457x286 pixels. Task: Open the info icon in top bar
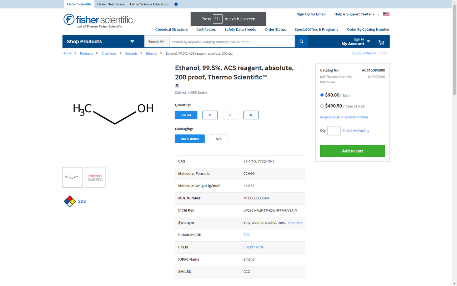click(x=176, y=4)
